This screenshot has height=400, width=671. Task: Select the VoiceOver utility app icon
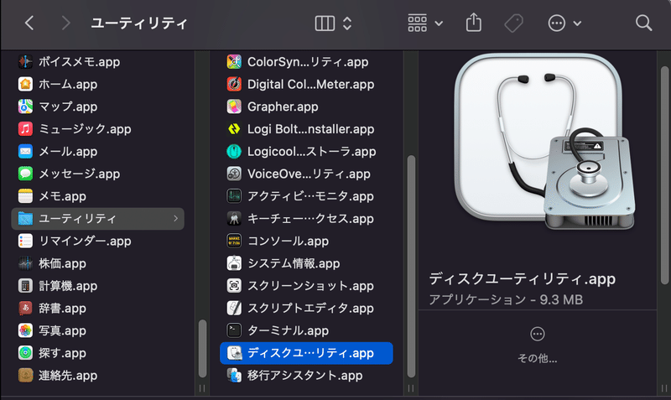tap(234, 174)
